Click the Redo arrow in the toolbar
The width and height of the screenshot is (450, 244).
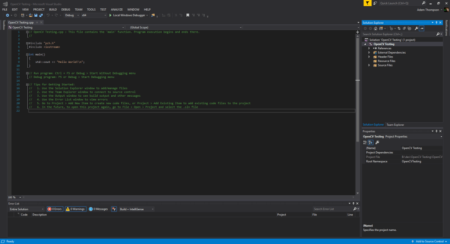[56, 15]
